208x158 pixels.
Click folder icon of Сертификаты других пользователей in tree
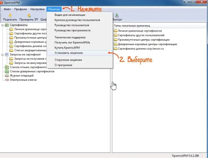point(11,33)
